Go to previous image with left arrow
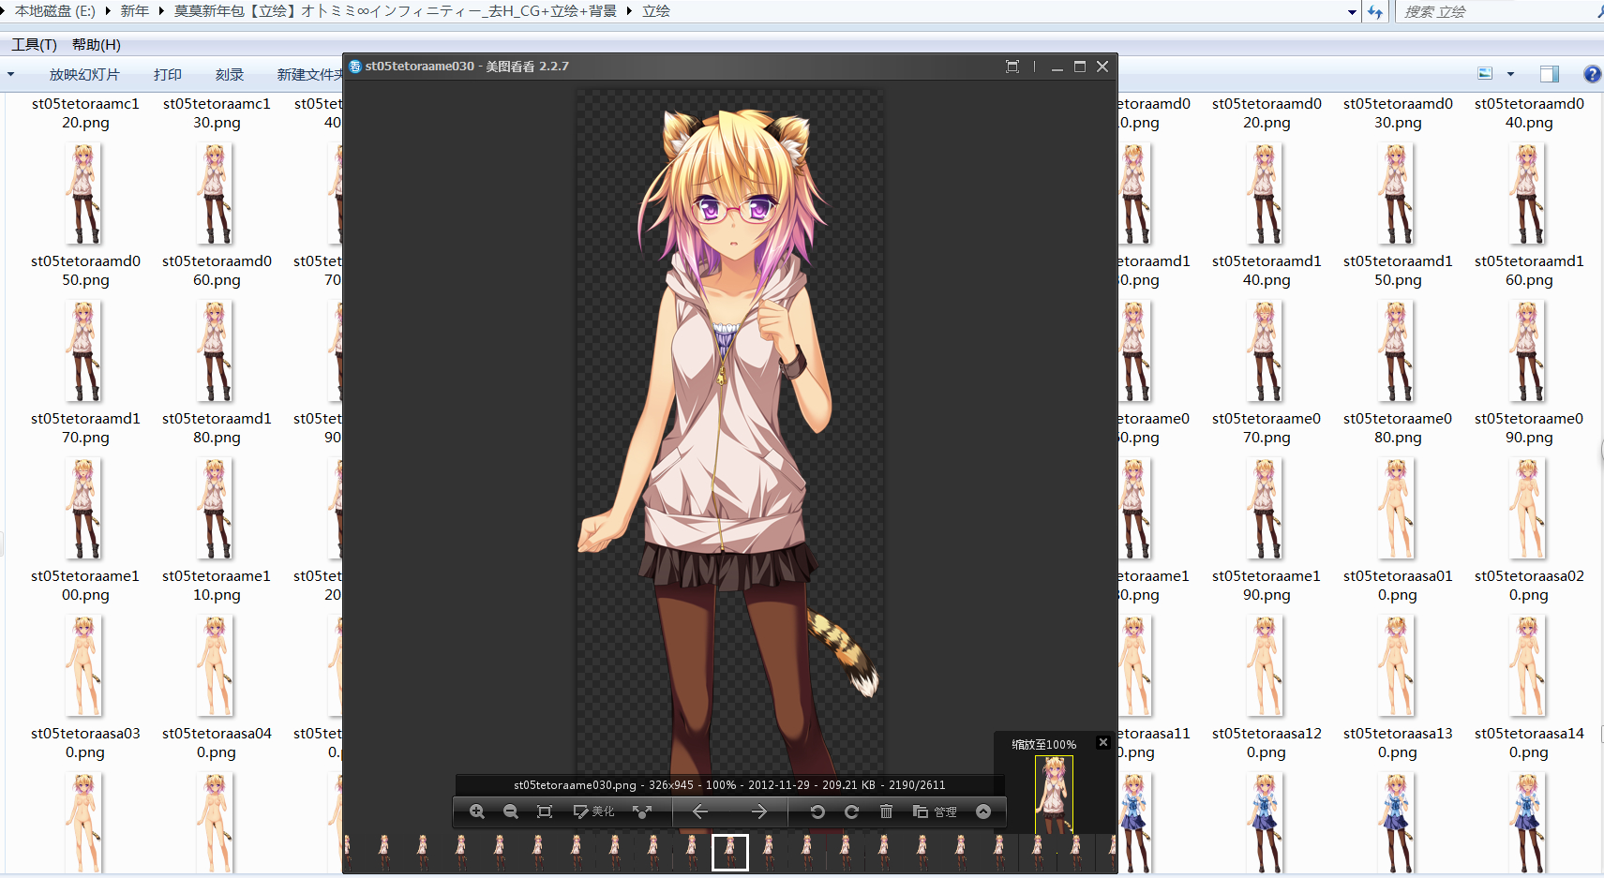 point(700,811)
